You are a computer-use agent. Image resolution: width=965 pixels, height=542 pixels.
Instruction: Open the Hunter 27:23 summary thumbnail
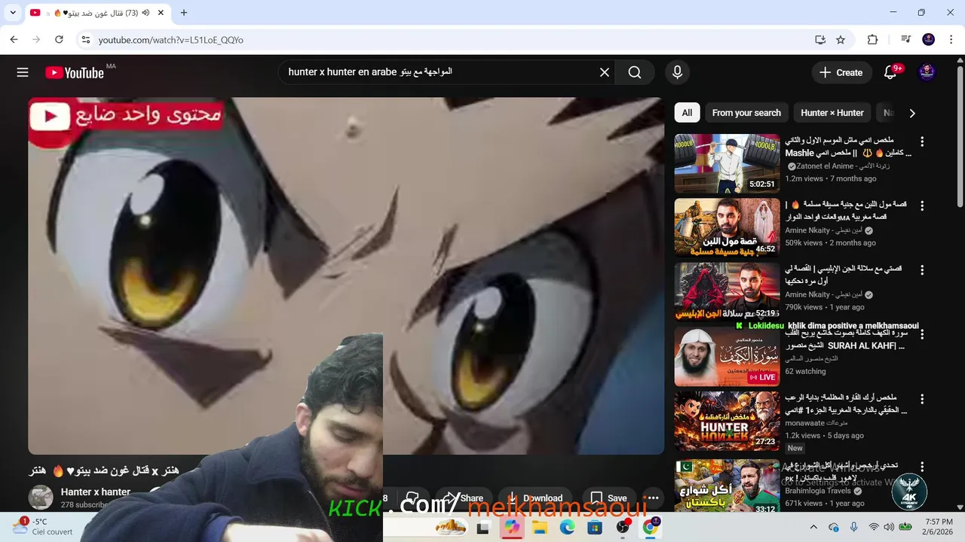pos(727,420)
